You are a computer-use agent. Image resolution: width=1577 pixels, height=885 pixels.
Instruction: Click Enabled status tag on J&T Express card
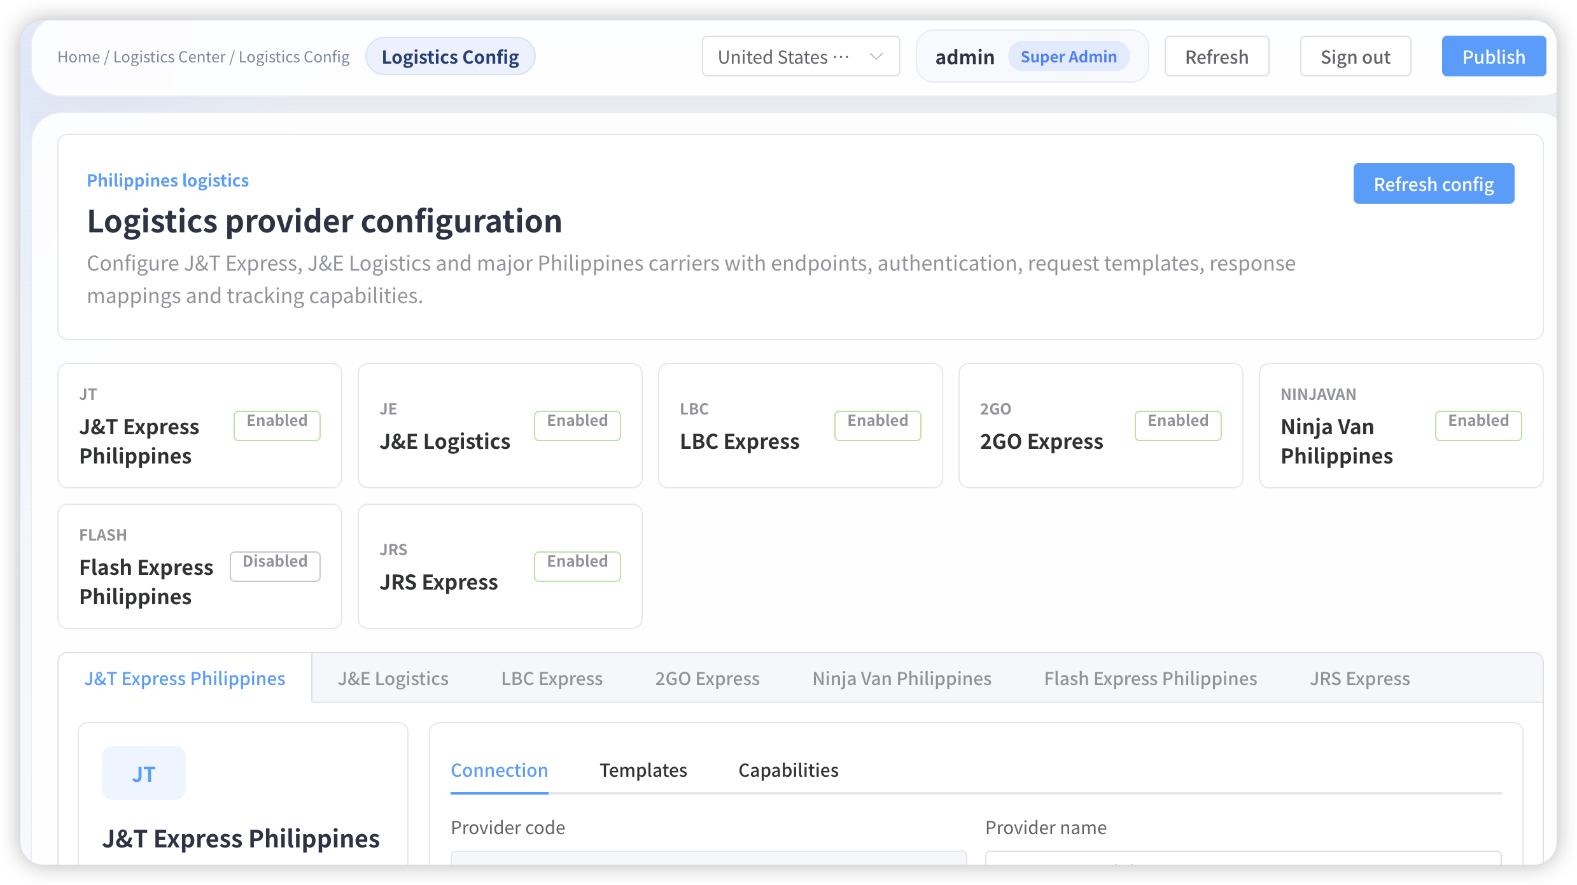(277, 425)
